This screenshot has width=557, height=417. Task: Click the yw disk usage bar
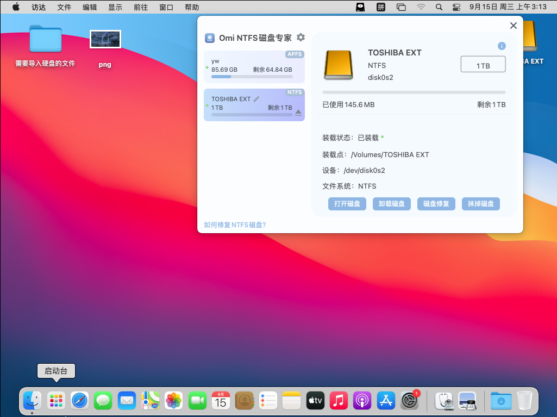click(x=252, y=77)
